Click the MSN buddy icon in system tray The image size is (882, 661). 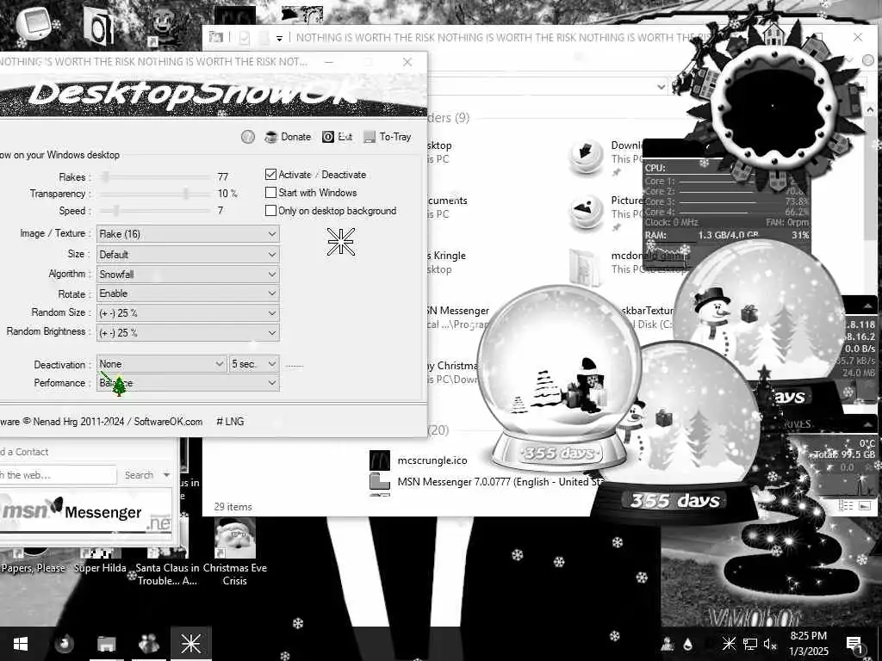coord(668,644)
